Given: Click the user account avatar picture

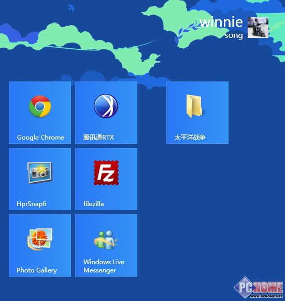Looking at the screenshot, I should (x=258, y=28).
